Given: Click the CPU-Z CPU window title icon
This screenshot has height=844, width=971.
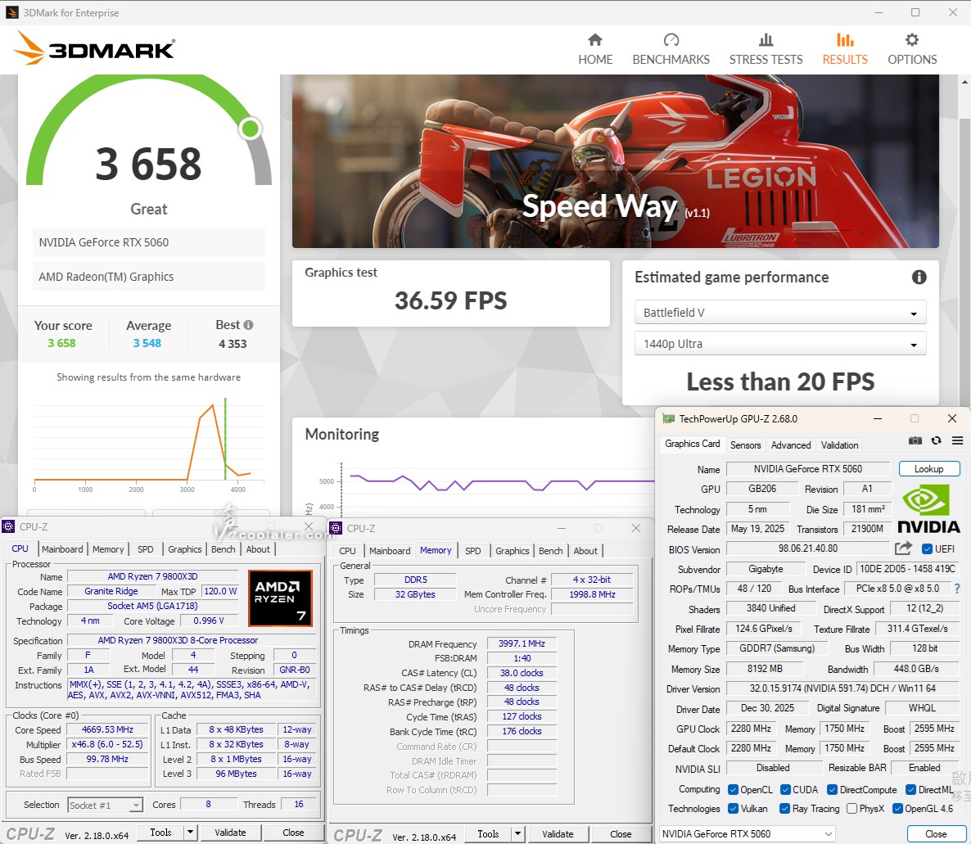Looking at the screenshot, I should 9,527.
